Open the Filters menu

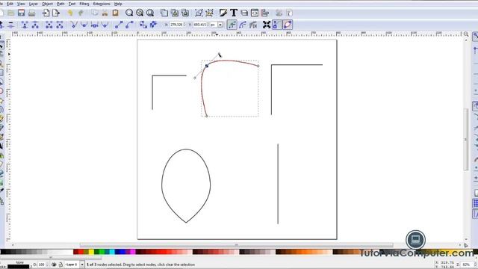tap(84, 4)
